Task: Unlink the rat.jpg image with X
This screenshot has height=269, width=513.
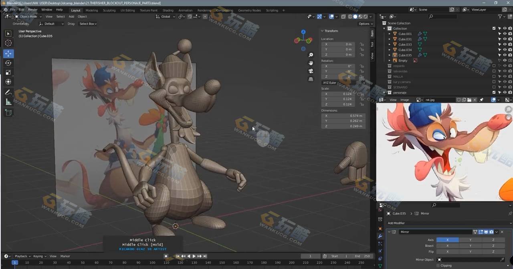Action: pyautogui.click(x=476, y=100)
